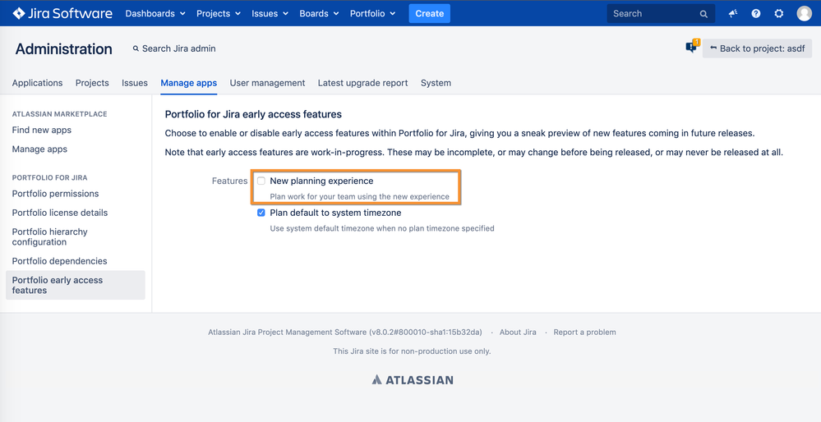Open the help question mark icon
The image size is (821, 422).
click(756, 14)
